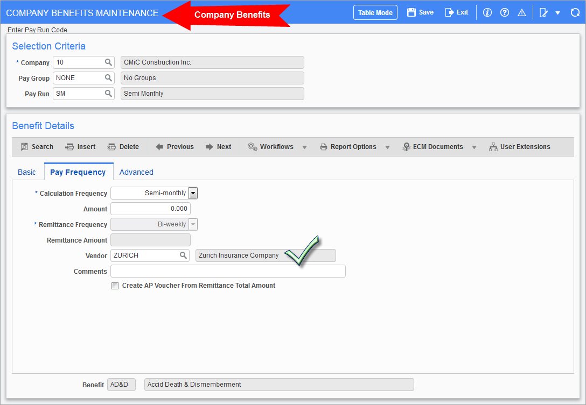Click the Report Options printer icon
The image size is (586, 405).
point(324,147)
